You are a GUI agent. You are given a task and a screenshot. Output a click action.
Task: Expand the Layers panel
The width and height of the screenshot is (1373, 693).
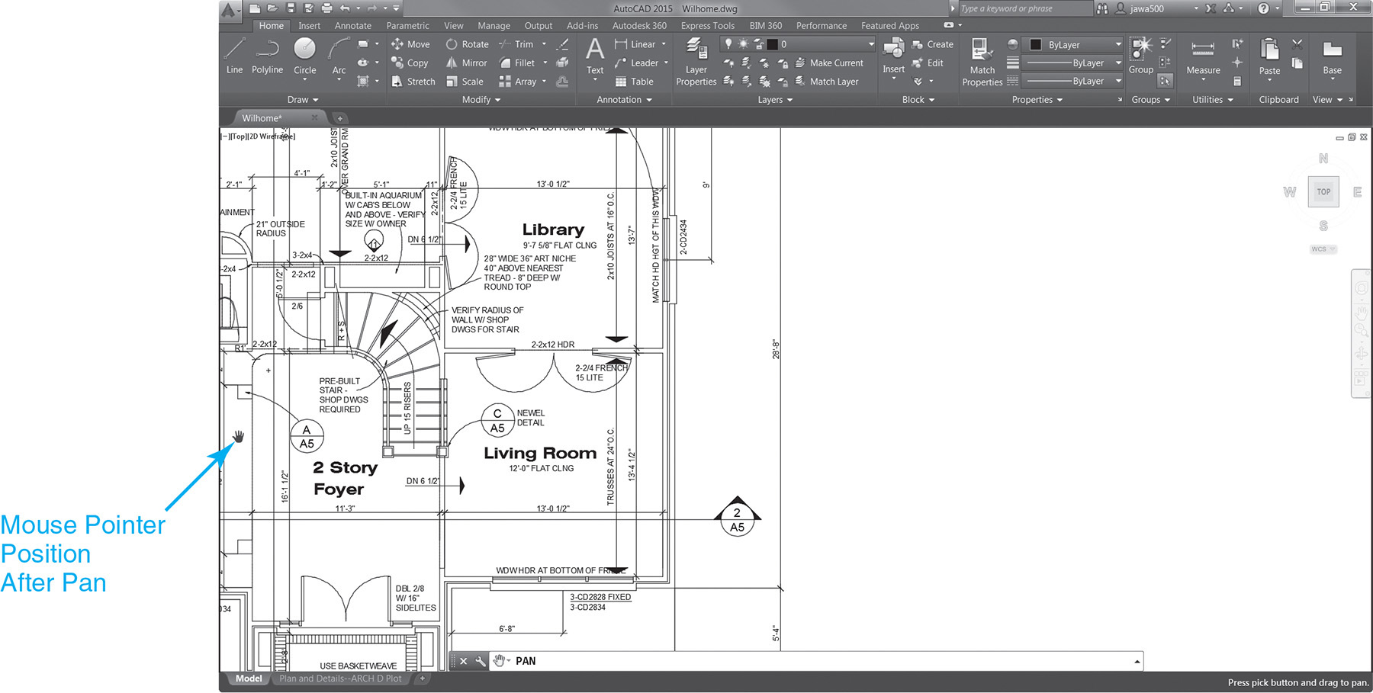(775, 100)
